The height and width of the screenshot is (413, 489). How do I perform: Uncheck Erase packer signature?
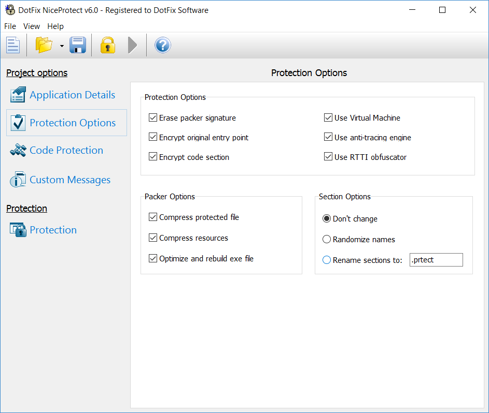153,118
